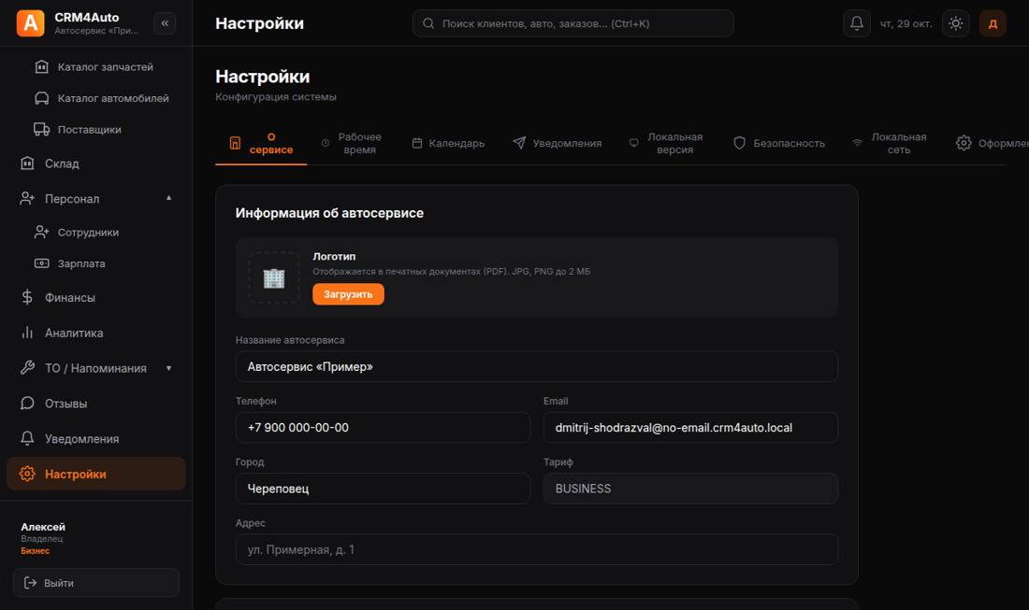The height and width of the screenshot is (610, 1029).
Task: Focus the global search field
Action: (x=572, y=23)
